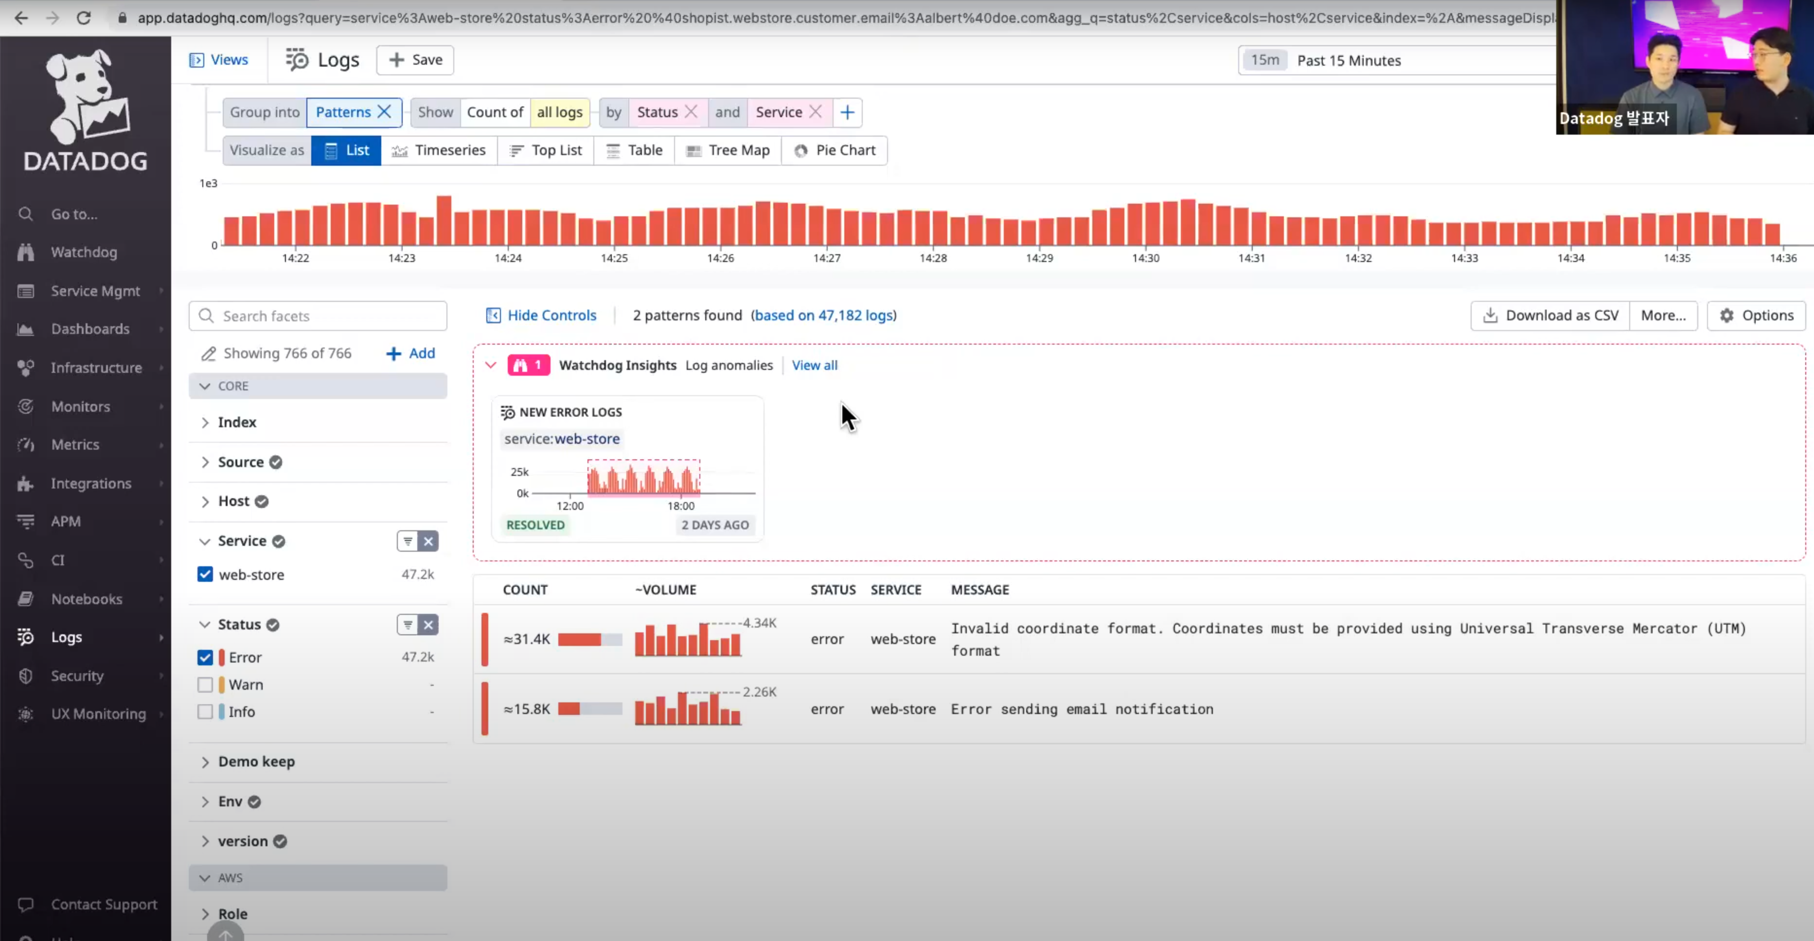Go back in browser
This screenshot has height=941, width=1814.
[21, 17]
